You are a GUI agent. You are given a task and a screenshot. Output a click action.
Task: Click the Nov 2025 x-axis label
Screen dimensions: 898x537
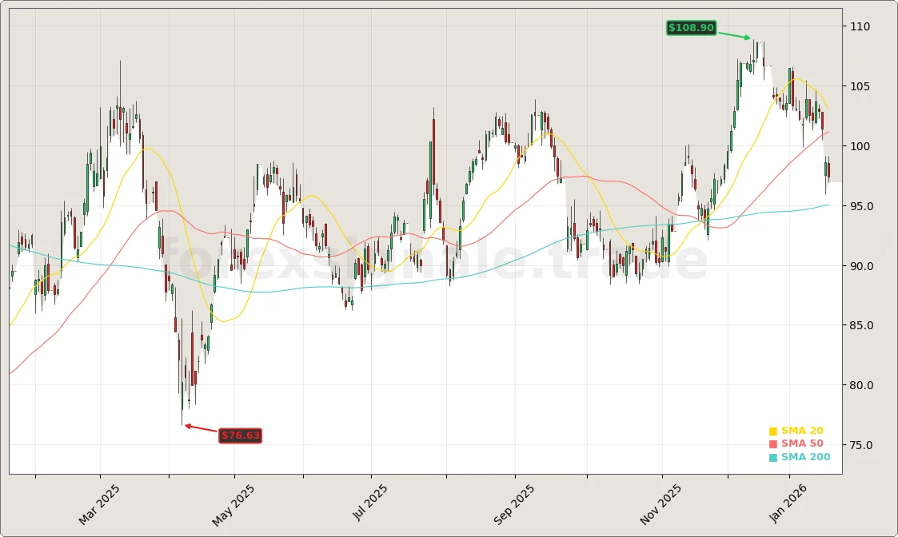[661, 504]
